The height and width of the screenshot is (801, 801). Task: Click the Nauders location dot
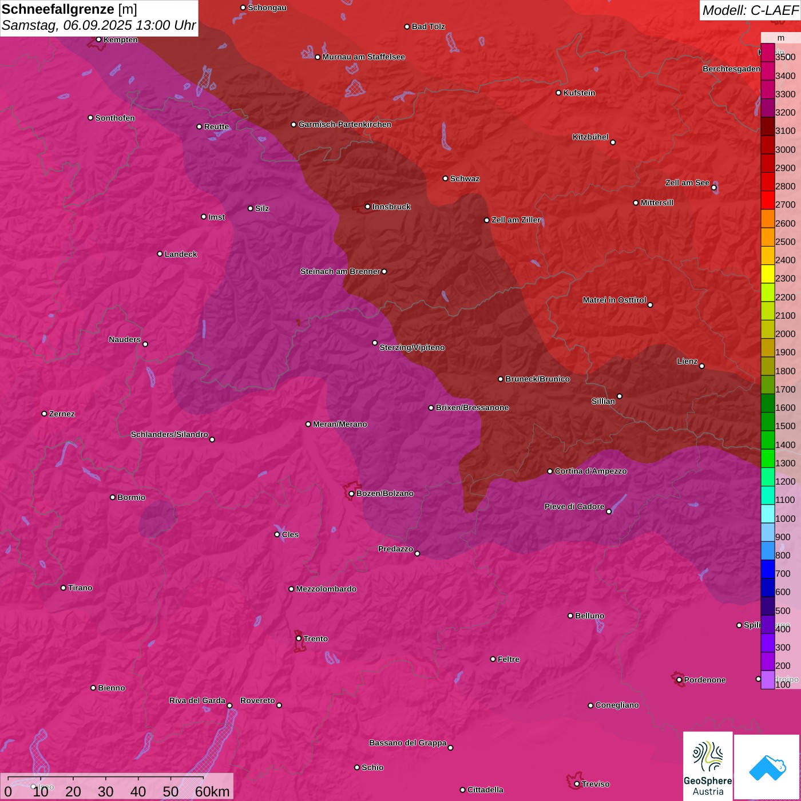(145, 344)
